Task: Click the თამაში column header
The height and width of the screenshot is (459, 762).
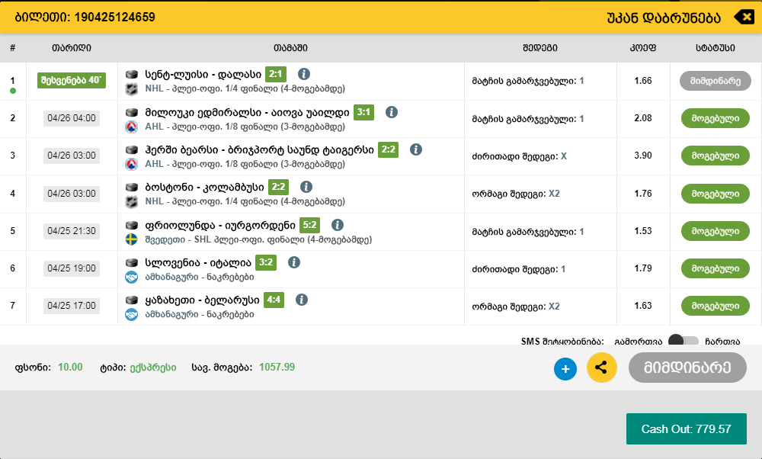Action: click(x=290, y=47)
